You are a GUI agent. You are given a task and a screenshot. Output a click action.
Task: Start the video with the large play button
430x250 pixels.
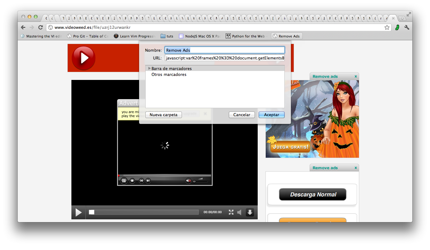point(78,212)
